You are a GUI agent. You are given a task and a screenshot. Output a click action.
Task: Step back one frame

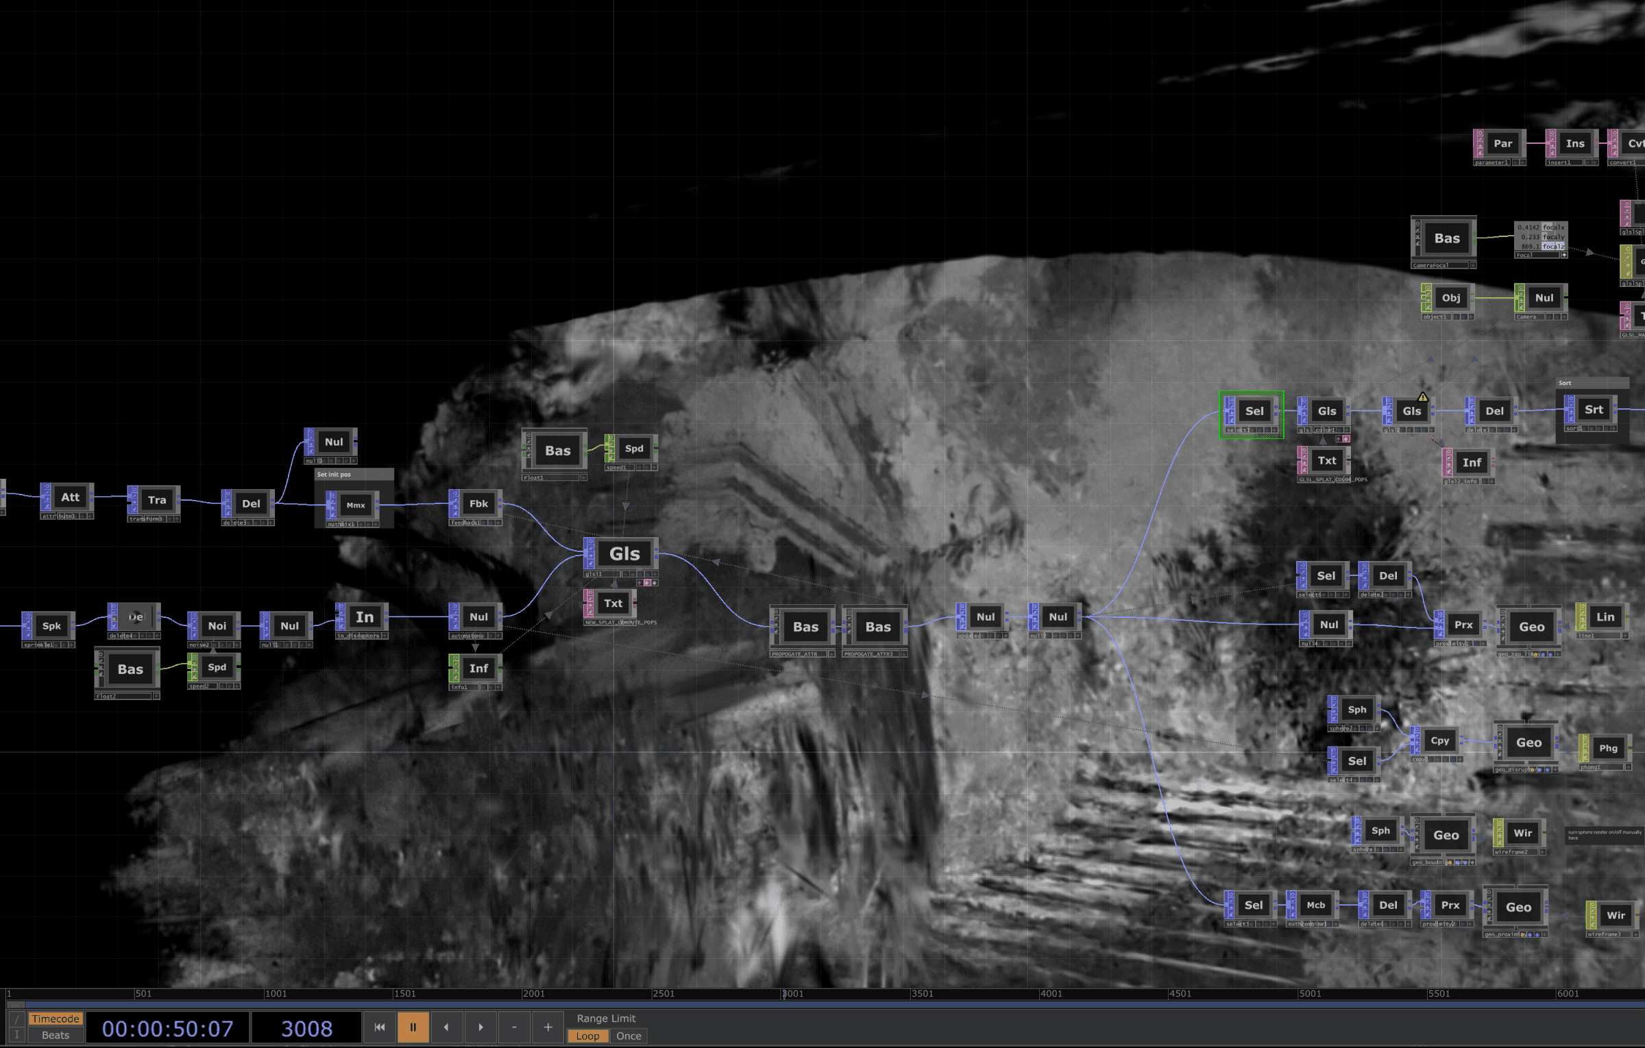pyautogui.click(x=446, y=1027)
